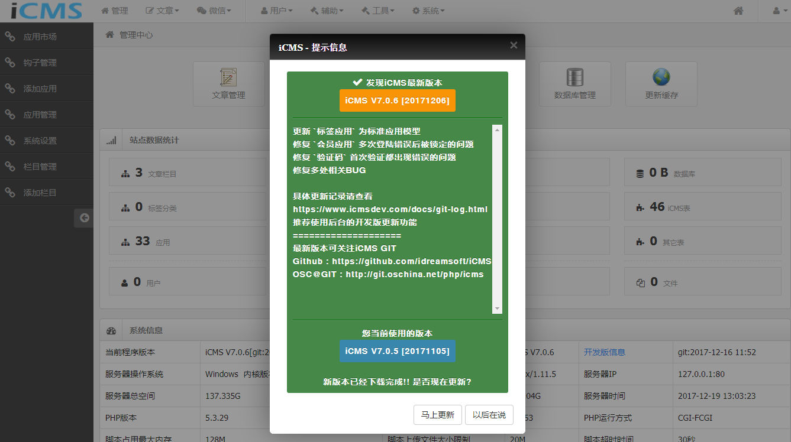Click link icon beside 栏目管理

tap(10, 167)
